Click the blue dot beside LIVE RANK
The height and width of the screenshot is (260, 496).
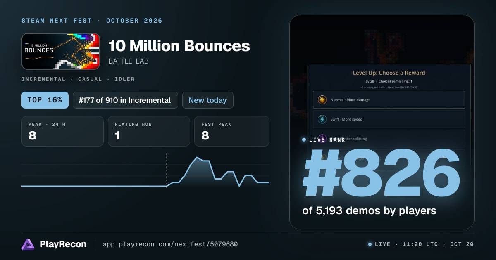(x=304, y=140)
